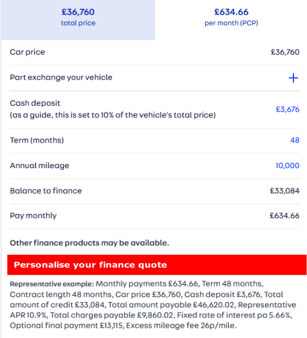Click the Term (months) label

37,140
